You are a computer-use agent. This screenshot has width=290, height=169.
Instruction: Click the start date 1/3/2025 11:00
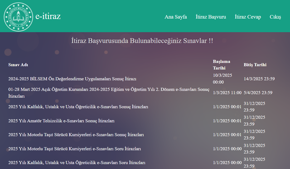point(227,93)
